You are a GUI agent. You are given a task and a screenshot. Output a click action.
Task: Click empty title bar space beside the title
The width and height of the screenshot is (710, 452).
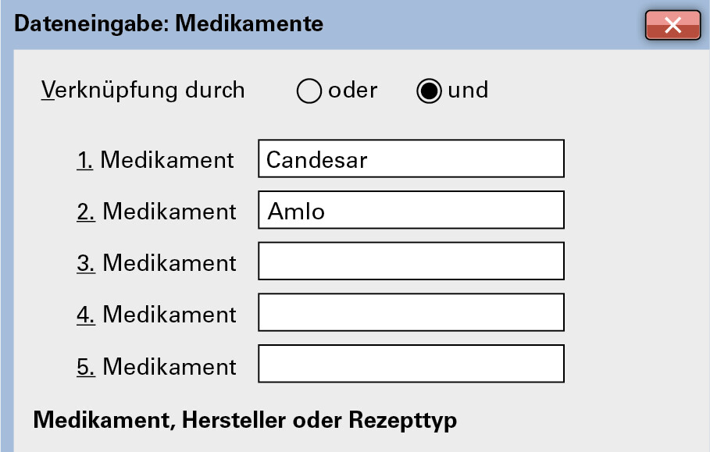(484, 24)
